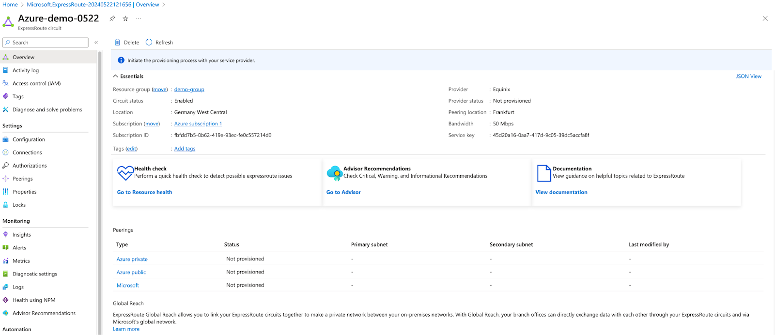This screenshot has height=335, width=775.
Task: Click the Refresh button label
Action: 164,43
